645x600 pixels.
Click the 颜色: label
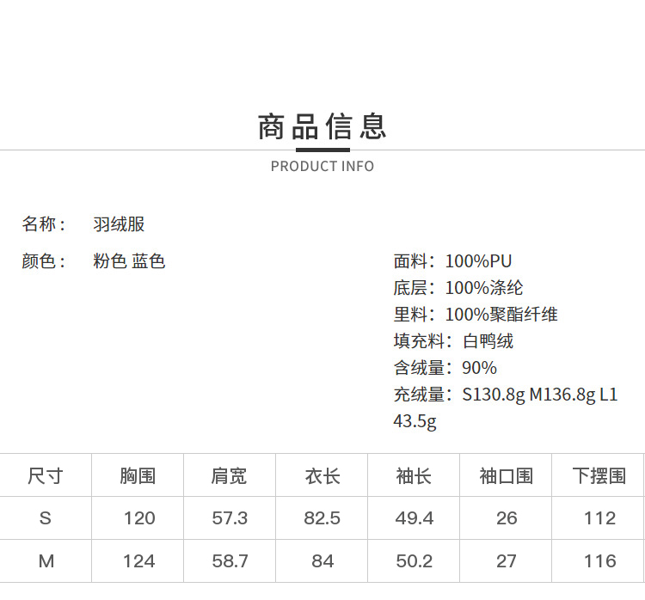point(44,261)
